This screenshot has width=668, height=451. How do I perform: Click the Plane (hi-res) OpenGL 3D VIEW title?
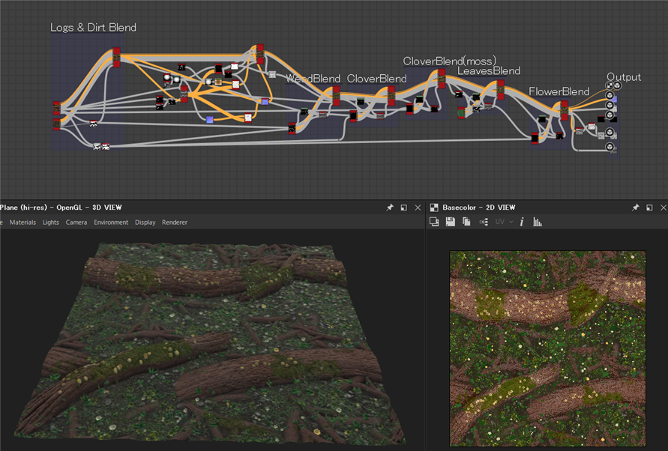click(61, 208)
